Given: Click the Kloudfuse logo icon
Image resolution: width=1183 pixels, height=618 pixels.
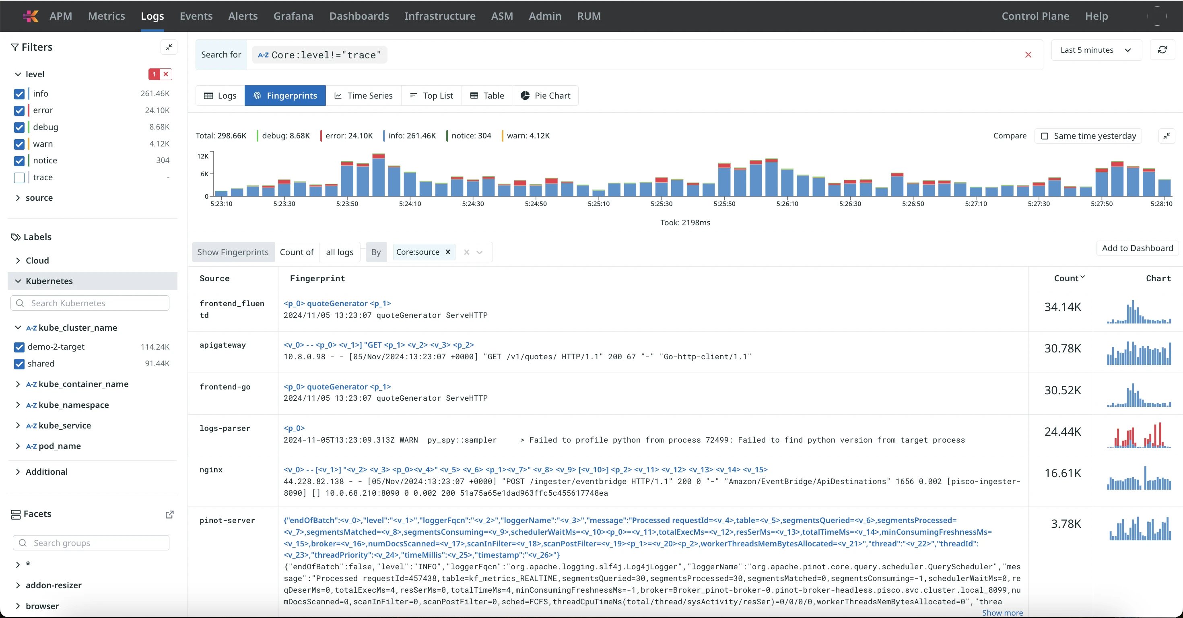Looking at the screenshot, I should [x=31, y=16].
